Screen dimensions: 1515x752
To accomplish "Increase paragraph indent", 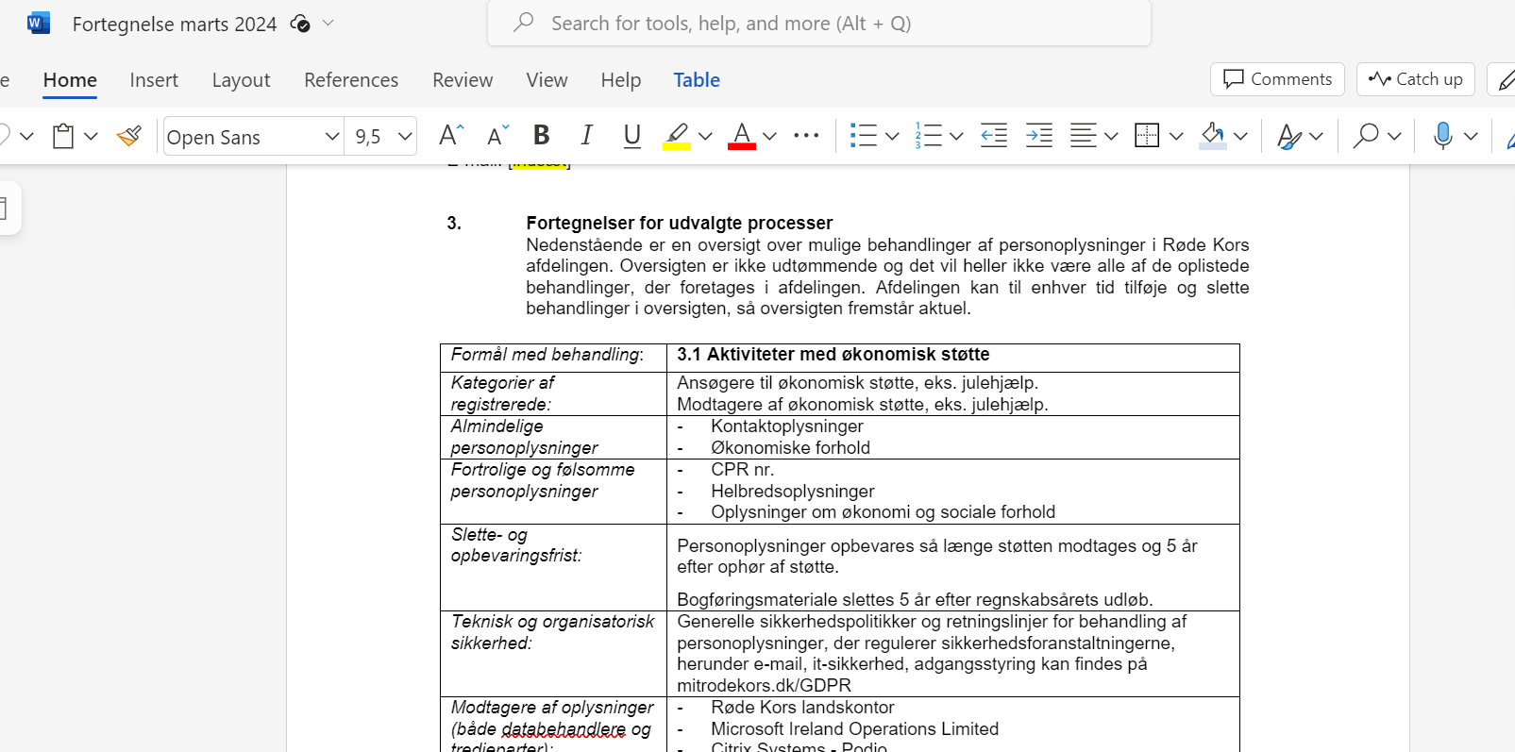I will (1039, 136).
